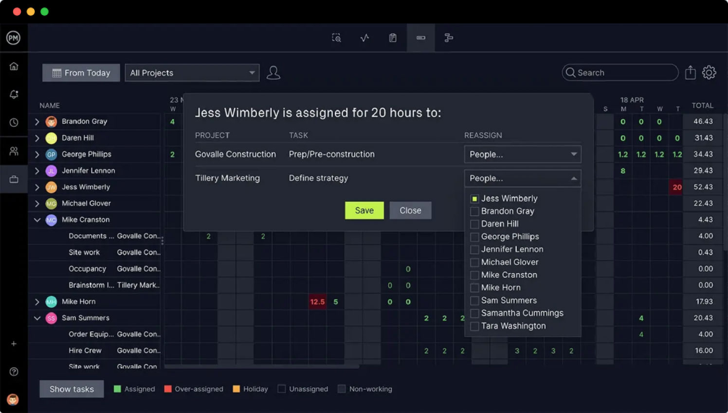This screenshot has height=413, width=728.
Task: Click the Search field
Action: (x=619, y=72)
